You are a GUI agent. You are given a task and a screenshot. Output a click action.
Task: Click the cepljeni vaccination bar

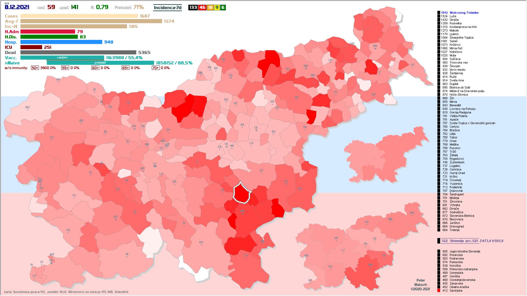(x=62, y=58)
